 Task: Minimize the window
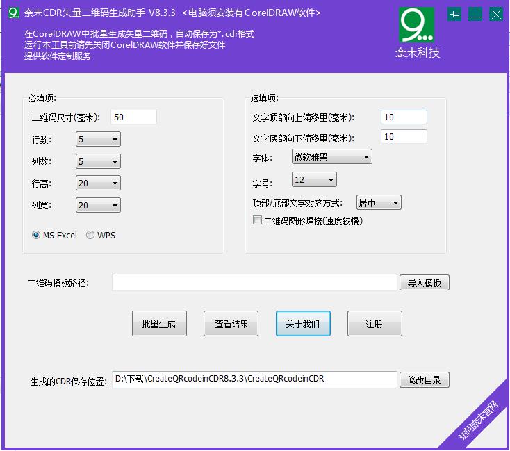click(x=475, y=14)
